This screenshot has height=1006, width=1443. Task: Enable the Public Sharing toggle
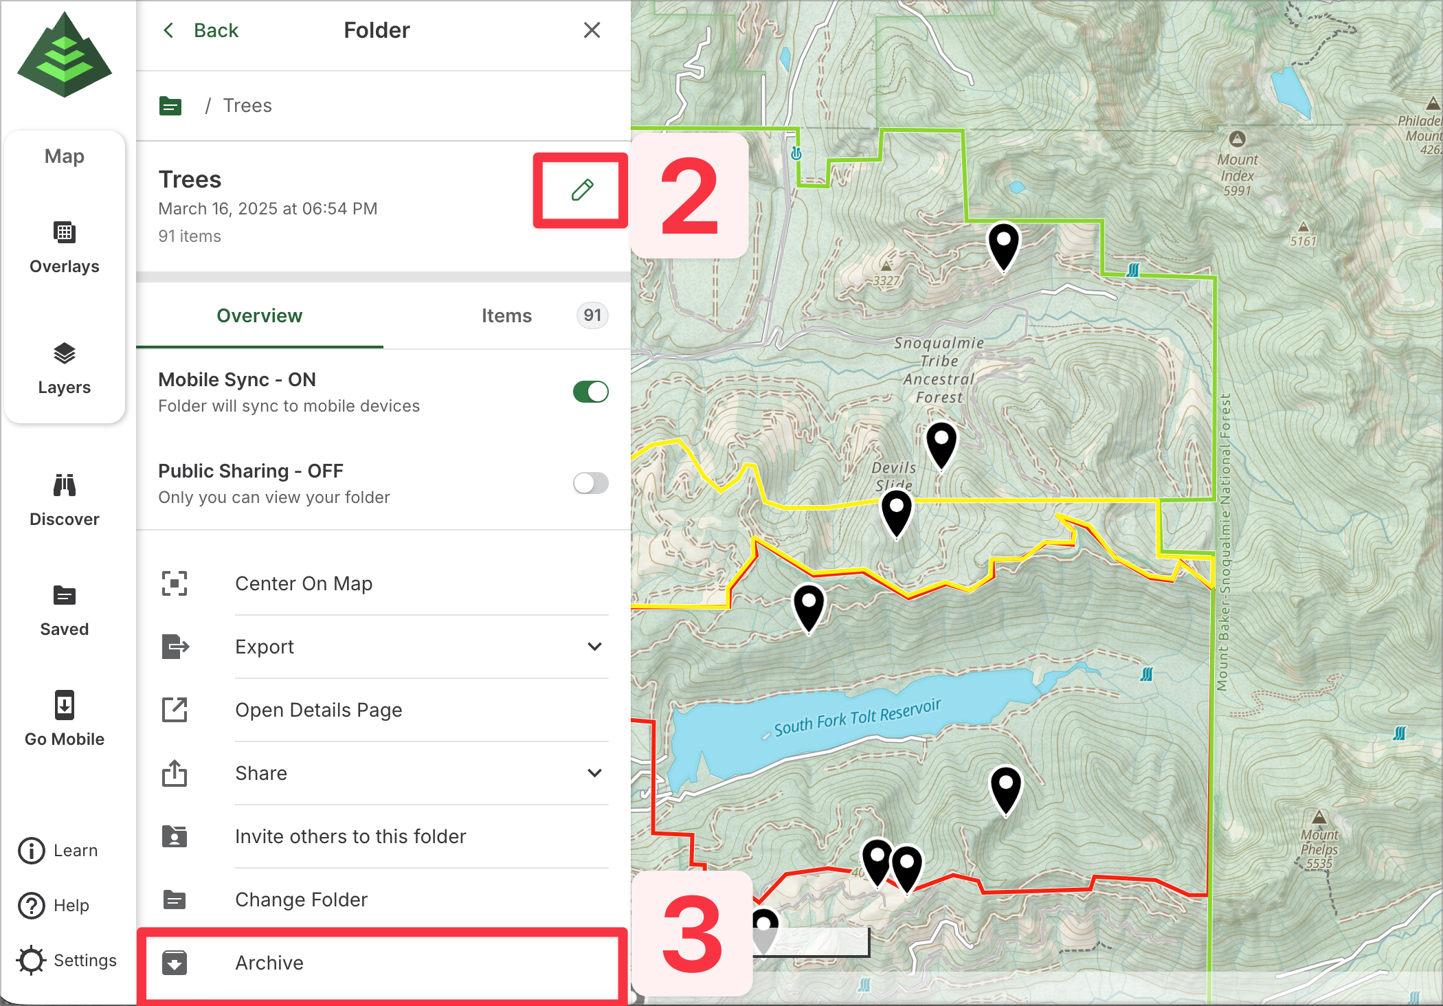point(590,483)
